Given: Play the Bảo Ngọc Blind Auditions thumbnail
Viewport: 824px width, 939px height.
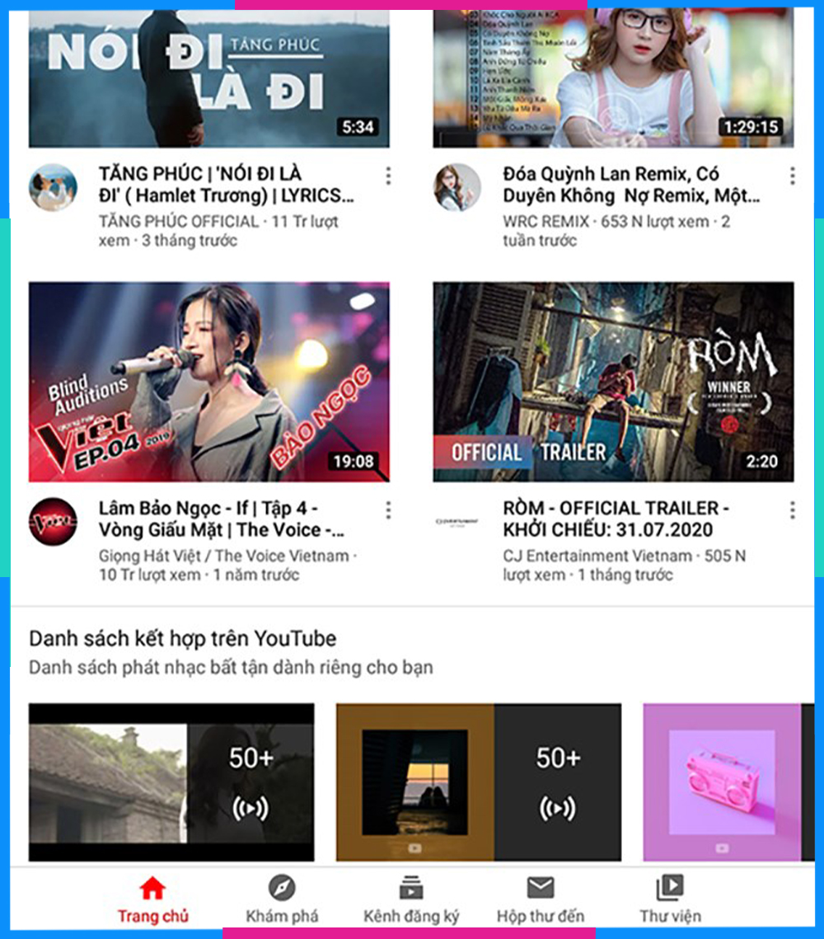Looking at the screenshot, I should click(208, 382).
